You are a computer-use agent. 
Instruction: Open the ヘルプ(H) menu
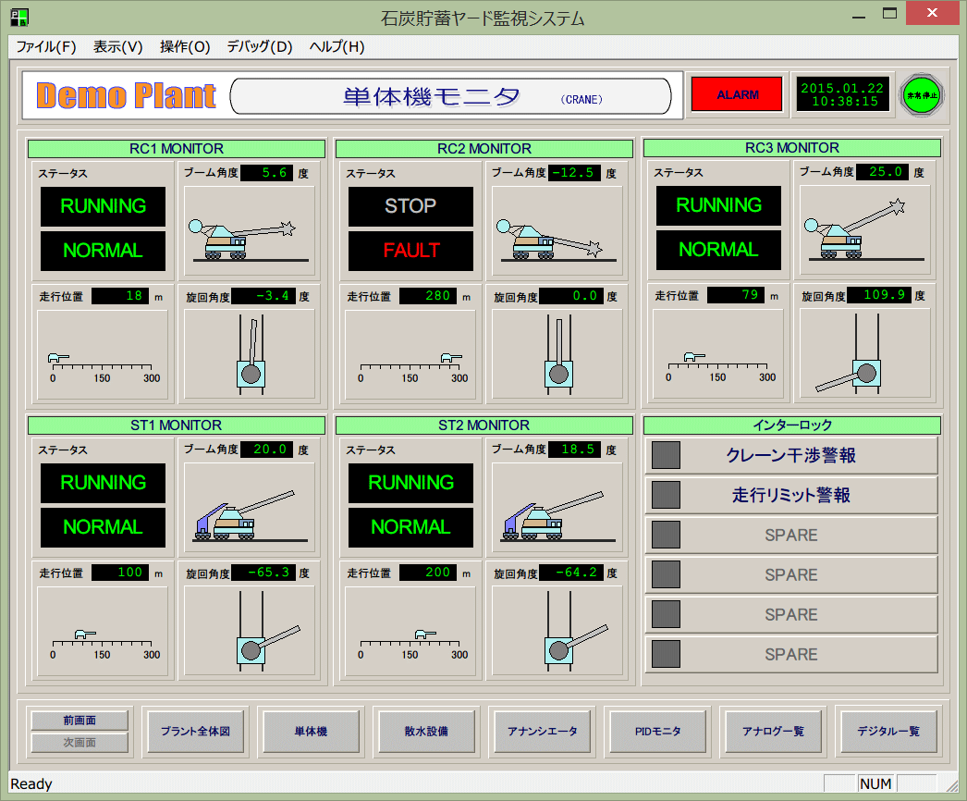337,47
